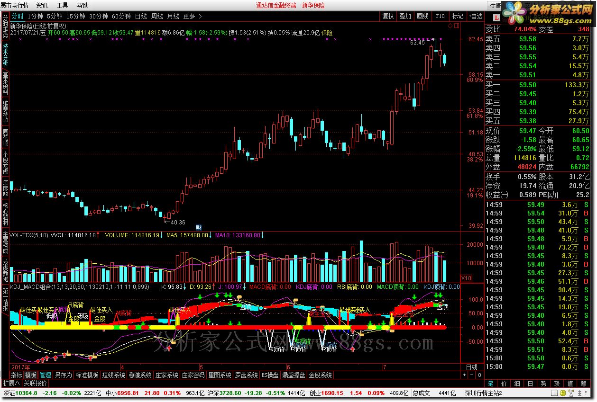Select the 日线 period tab at top

[x=141, y=16]
